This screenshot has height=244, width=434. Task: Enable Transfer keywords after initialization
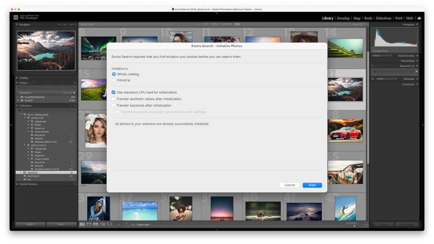114,105
